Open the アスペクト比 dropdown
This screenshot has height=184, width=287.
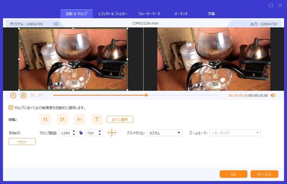click(165, 133)
